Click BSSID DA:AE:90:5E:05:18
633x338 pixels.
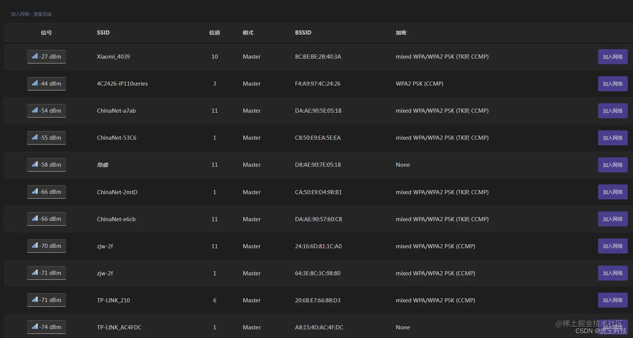point(318,111)
